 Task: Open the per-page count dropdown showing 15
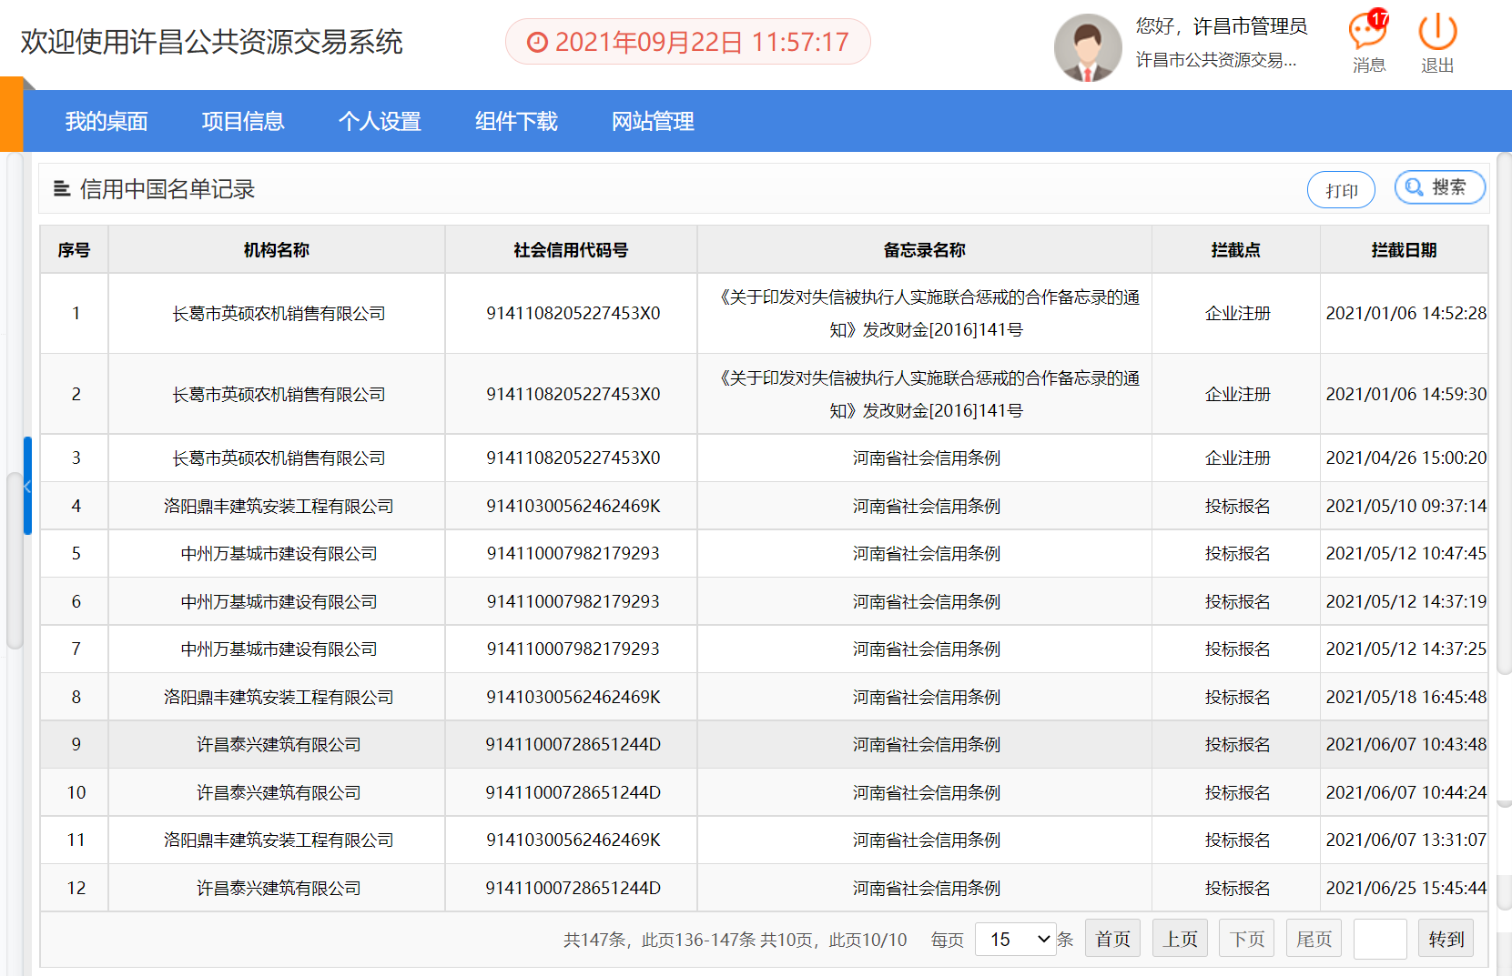tap(1015, 939)
